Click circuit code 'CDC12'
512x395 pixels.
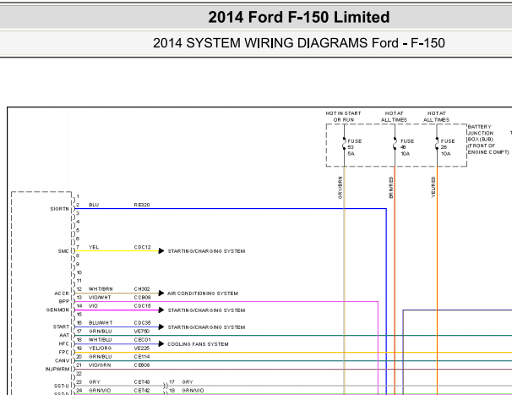click(143, 247)
